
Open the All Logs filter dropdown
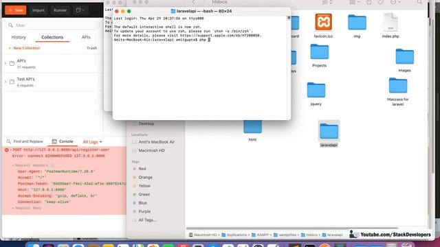click(x=92, y=142)
